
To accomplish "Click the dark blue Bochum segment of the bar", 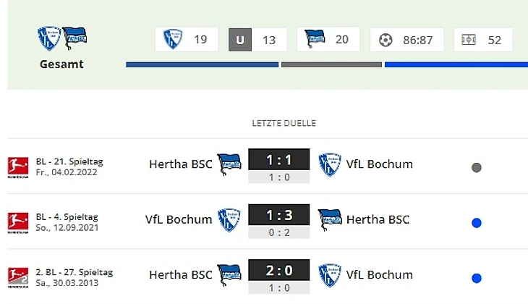I will (x=202, y=65).
